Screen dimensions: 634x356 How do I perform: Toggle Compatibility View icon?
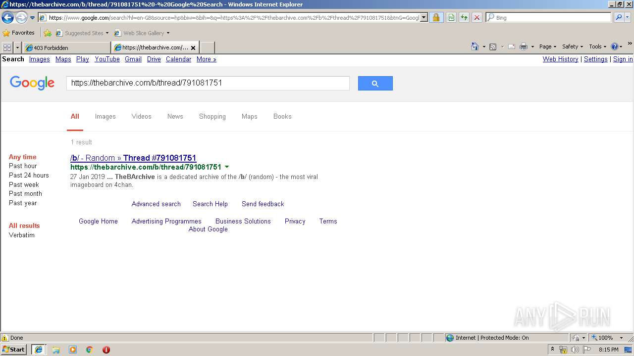click(451, 18)
